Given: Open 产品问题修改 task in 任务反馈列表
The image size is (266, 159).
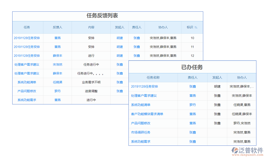Looking at the screenshot, I should 27,91.
